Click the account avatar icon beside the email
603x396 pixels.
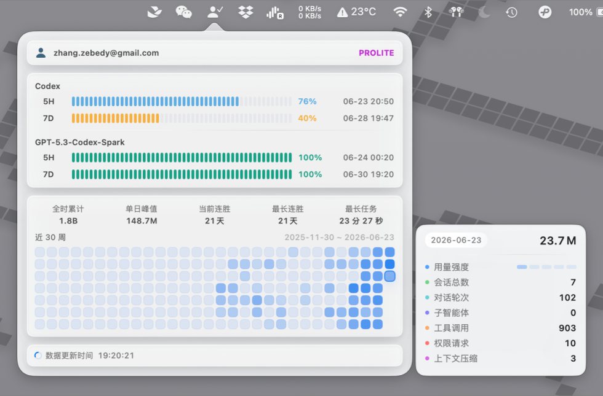click(41, 53)
